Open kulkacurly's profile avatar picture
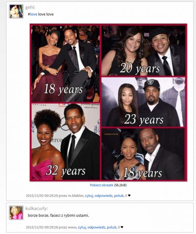 click(16, 213)
